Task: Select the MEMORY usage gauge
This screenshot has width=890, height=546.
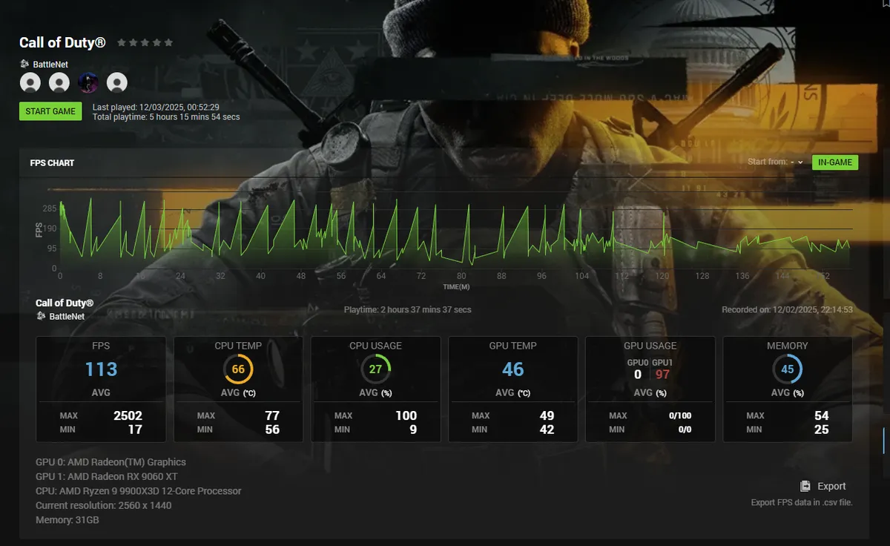Action: pos(787,369)
